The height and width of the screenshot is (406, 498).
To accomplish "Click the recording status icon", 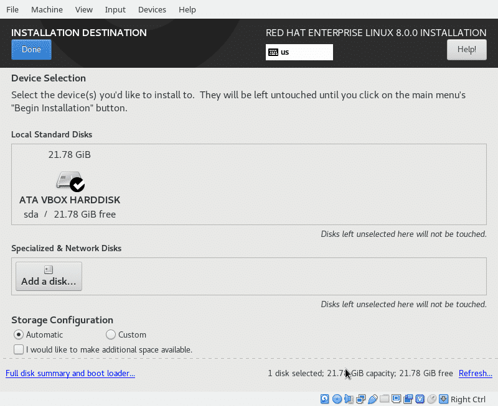I will point(408,399).
